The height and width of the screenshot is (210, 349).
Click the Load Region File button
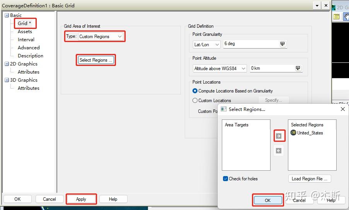coord(309,179)
